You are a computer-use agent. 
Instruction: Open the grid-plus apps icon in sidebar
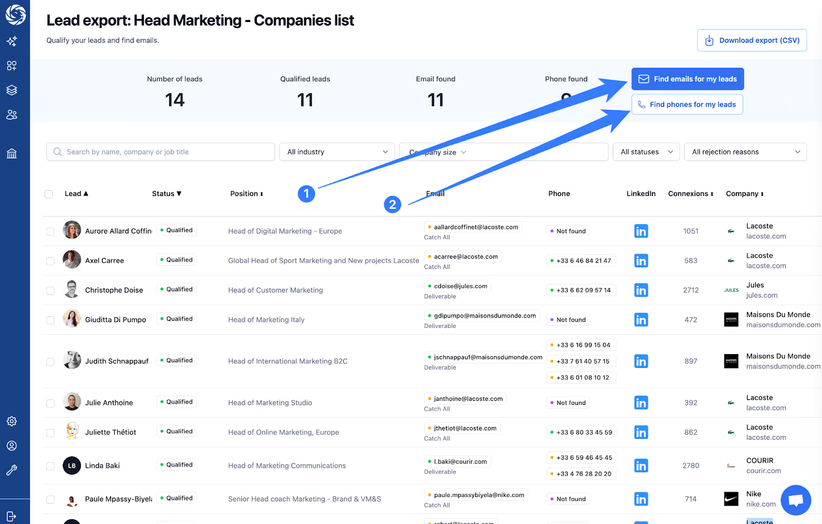click(x=12, y=66)
